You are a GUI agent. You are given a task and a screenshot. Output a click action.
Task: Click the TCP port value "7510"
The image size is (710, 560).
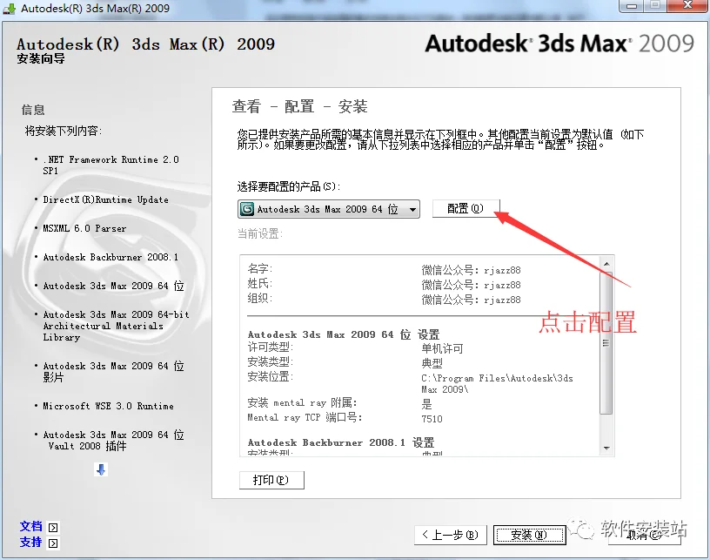pos(432,419)
